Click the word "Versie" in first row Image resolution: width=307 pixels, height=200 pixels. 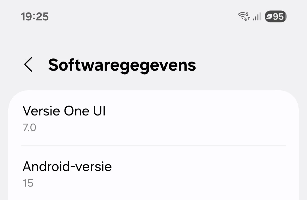point(41,111)
